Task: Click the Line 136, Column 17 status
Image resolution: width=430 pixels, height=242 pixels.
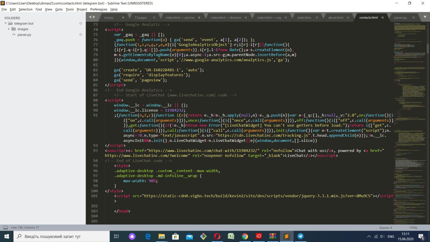Action: 25,228
